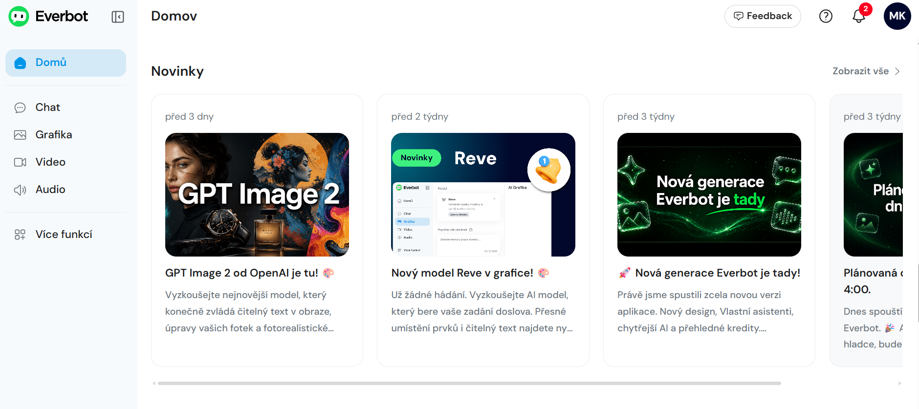Viewport: 919px width, 409px height.
Task: Open the Video section
Action: coord(66,162)
